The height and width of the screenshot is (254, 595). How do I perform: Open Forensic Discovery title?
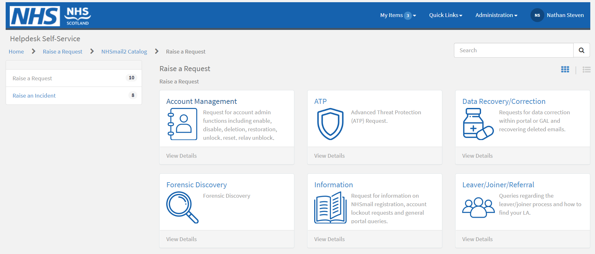click(x=196, y=185)
